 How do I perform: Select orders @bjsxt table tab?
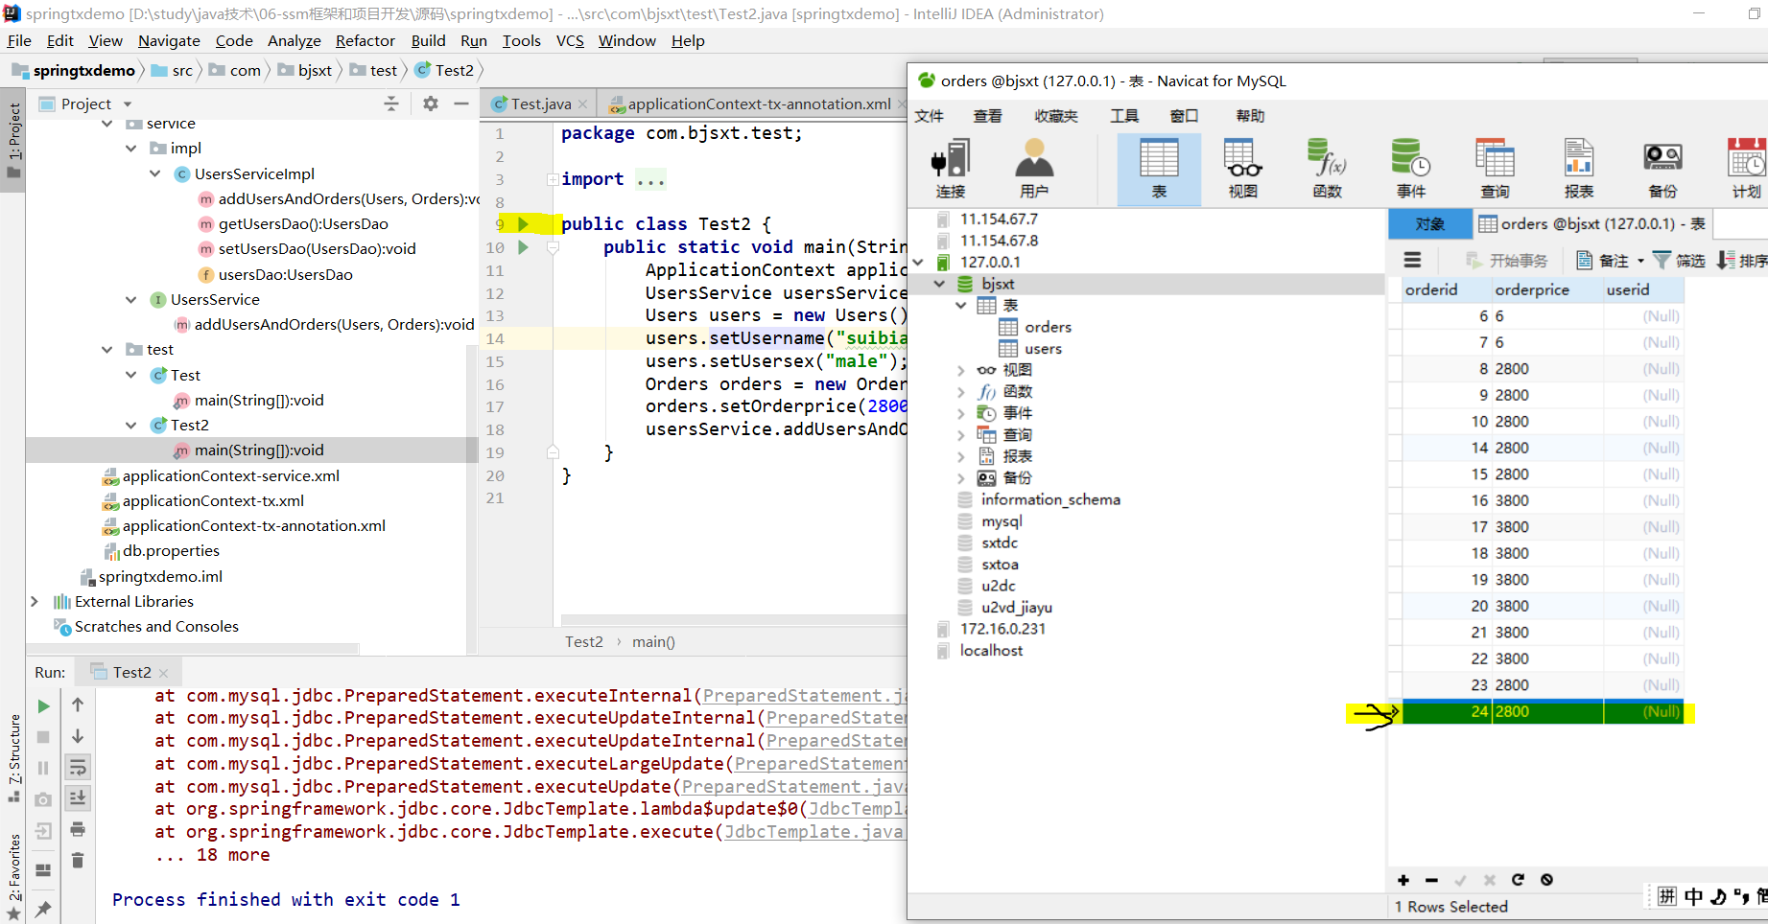click(x=1592, y=223)
